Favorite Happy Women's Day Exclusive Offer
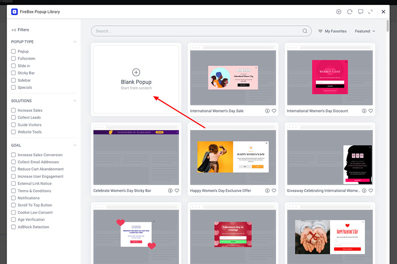 (274, 191)
